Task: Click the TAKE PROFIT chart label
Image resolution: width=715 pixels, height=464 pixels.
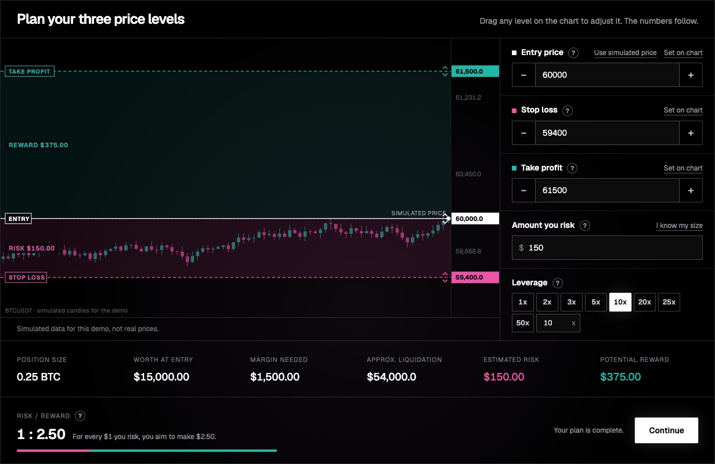Action: pyautogui.click(x=30, y=71)
